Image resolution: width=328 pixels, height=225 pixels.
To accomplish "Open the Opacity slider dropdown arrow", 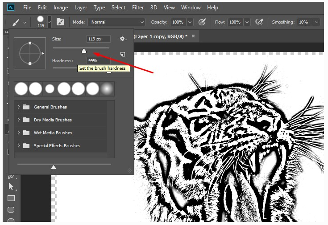I will (x=190, y=22).
